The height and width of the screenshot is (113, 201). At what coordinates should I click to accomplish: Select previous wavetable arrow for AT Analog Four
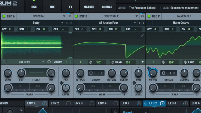pyautogui.click(x=139, y=23)
